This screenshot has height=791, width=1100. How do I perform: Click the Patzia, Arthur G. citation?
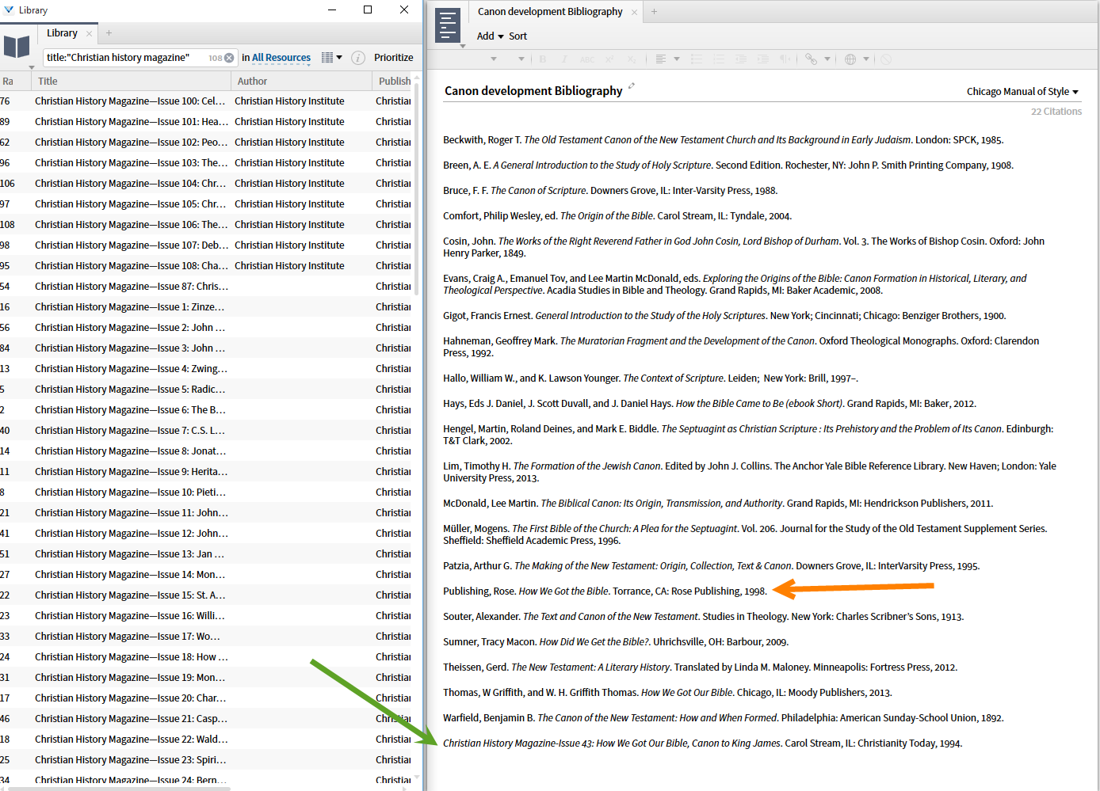point(711,566)
